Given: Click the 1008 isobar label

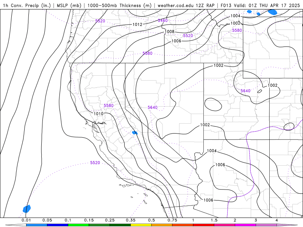Looking at the screenshot, I should [169, 31].
